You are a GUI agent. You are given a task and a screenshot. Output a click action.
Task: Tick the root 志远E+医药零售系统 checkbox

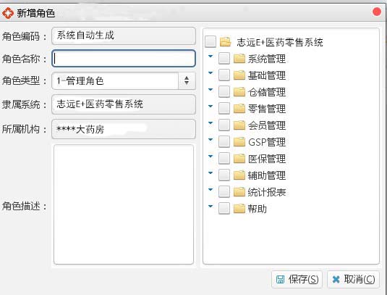[210, 42]
